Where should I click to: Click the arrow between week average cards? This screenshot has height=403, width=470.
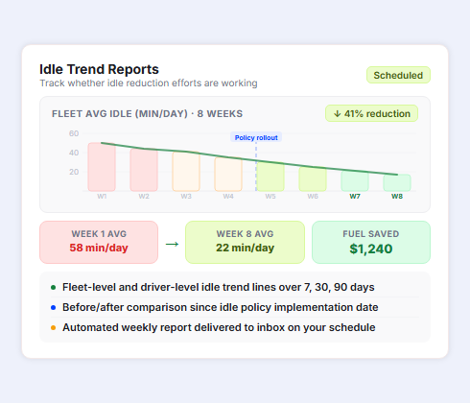[172, 245]
